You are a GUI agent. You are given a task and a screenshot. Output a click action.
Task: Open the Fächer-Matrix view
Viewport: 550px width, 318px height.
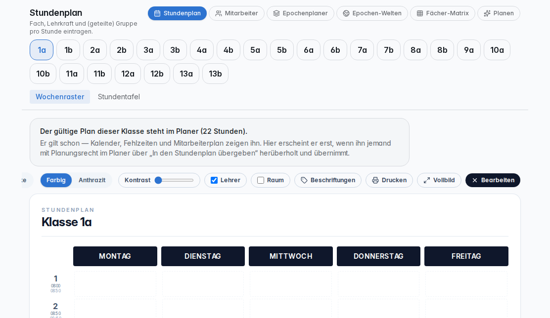click(443, 13)
